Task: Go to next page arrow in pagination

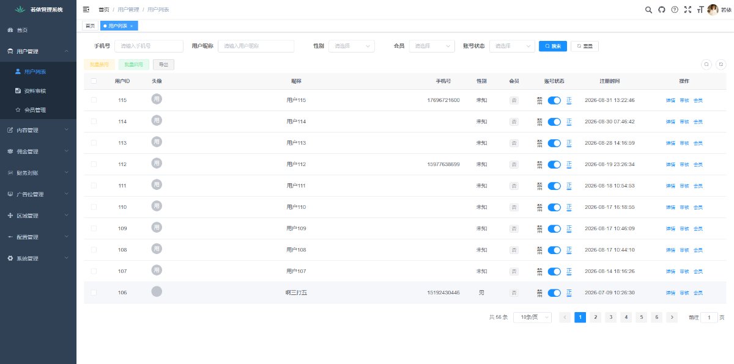Action: (672, 317)
